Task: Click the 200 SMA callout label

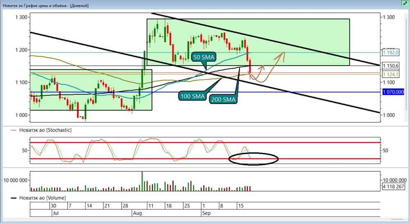Action: tap(223, 99)
